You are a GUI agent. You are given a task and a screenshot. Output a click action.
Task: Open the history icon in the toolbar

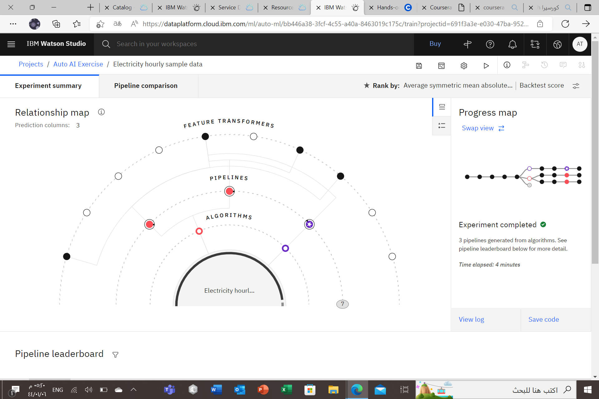tap(544, 65)
